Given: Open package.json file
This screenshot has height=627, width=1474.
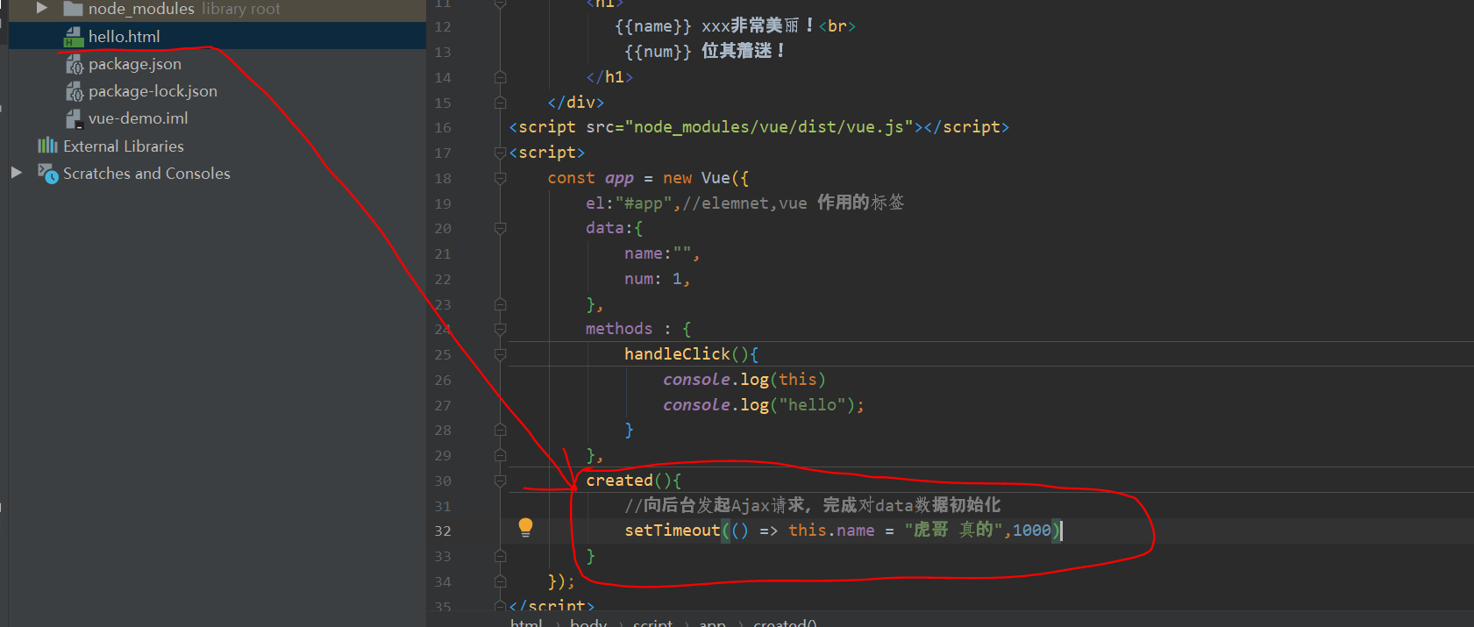Looking at the screenshot, I should pos(134,64).
